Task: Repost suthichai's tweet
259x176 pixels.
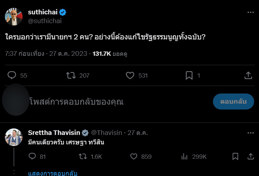Action: 71,75
